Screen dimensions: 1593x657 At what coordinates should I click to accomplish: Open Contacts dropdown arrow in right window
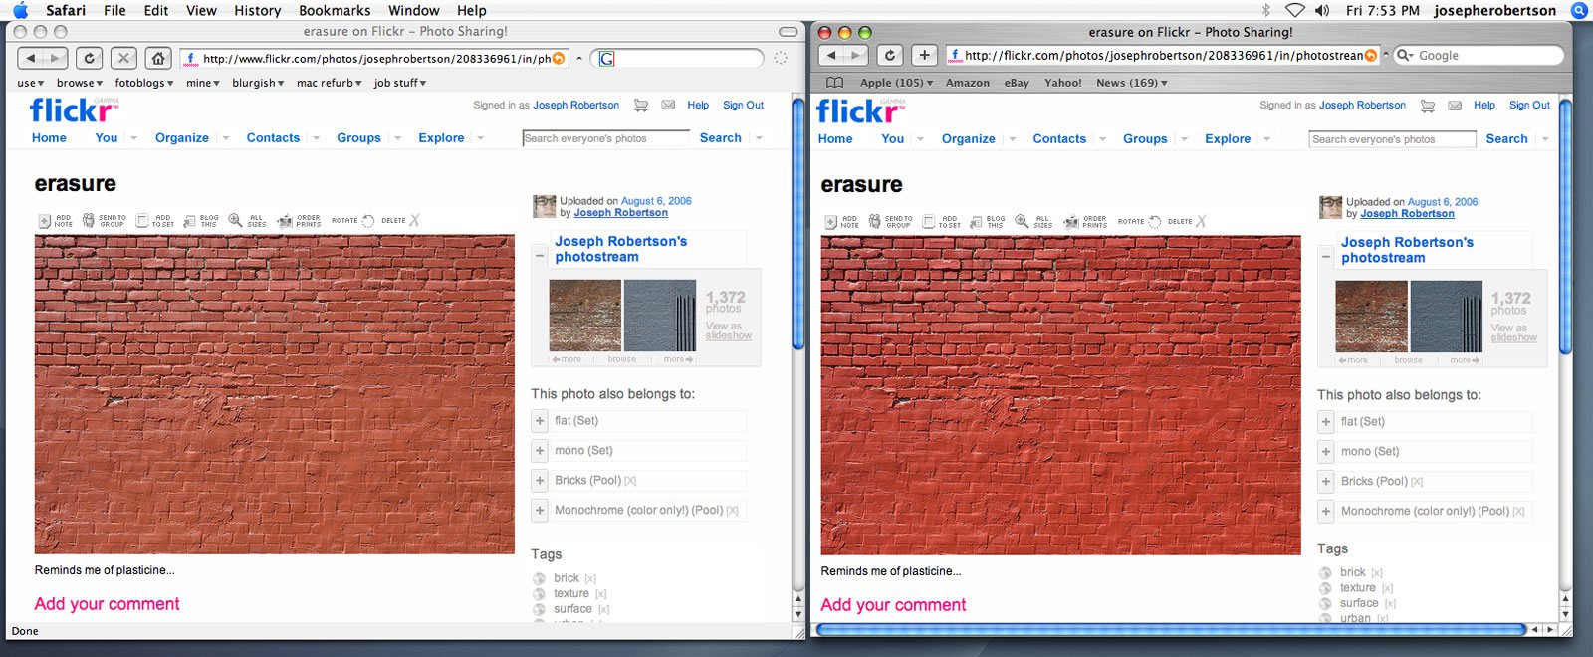coord(1103,139)
